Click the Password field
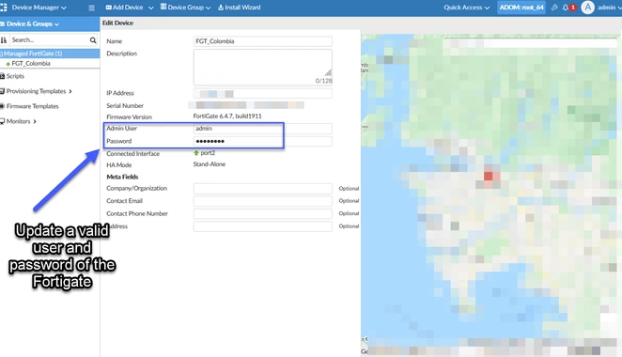Viewport: 622px width, 357px height. coord(262,141)
